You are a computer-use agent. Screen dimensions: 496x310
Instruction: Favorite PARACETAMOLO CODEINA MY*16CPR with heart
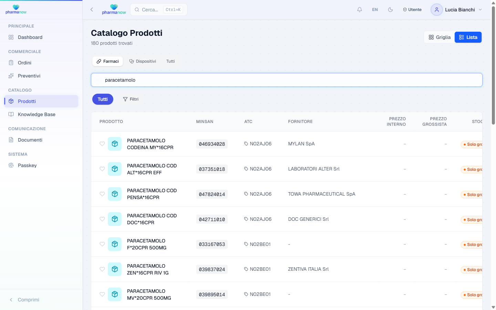coord(102,144)
